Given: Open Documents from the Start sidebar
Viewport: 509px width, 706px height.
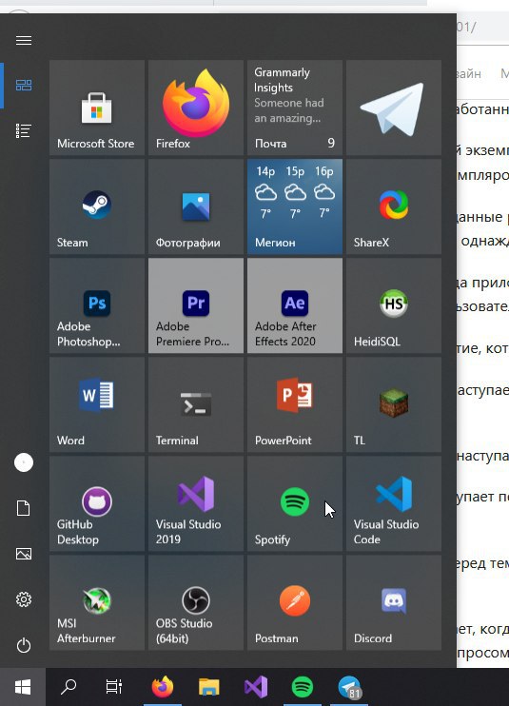Looking at the screenshot, I should click(24, 508).
